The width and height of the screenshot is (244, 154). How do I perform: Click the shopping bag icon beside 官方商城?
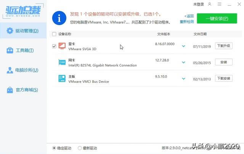[x=10, y=90]
